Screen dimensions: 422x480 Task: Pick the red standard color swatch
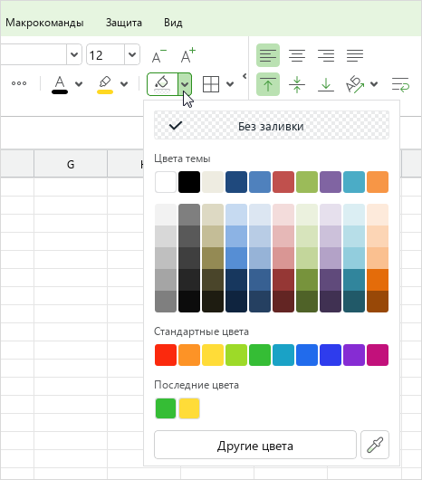pyautogui.click(x=166, y=355)
